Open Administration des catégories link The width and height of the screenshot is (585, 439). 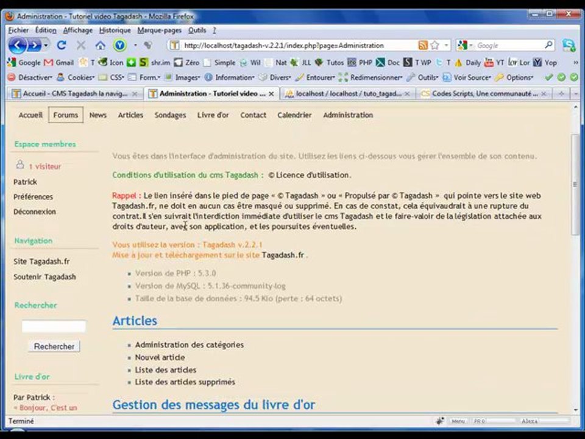(189, 345)
